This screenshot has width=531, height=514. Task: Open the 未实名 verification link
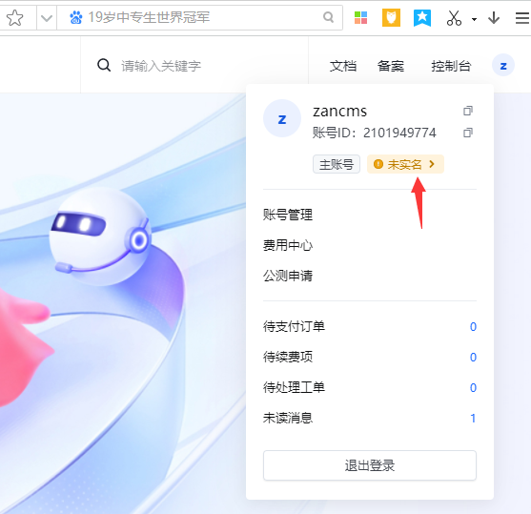click(405, 164)
